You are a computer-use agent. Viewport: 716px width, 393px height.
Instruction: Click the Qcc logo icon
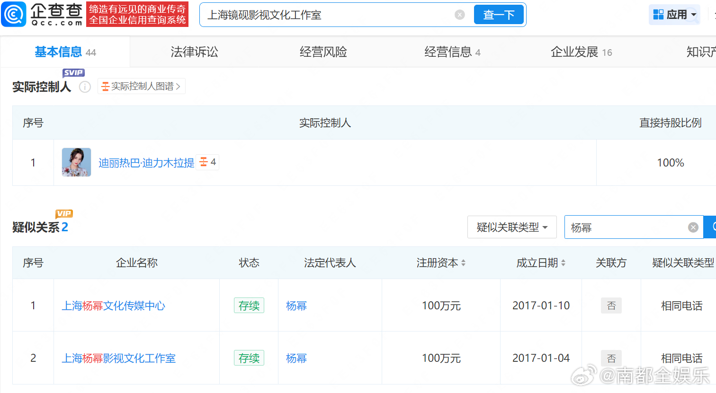coord(14,14)
